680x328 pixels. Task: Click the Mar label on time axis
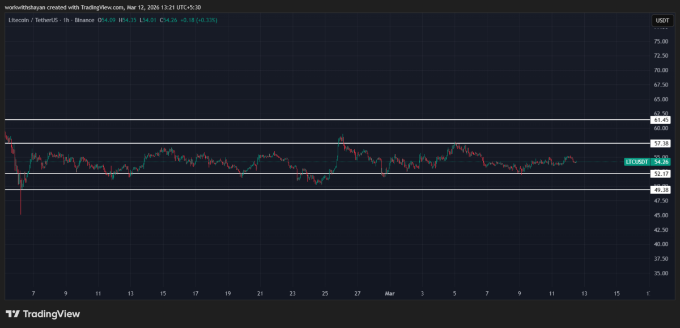pyautogui.click(x=390, y=294)
